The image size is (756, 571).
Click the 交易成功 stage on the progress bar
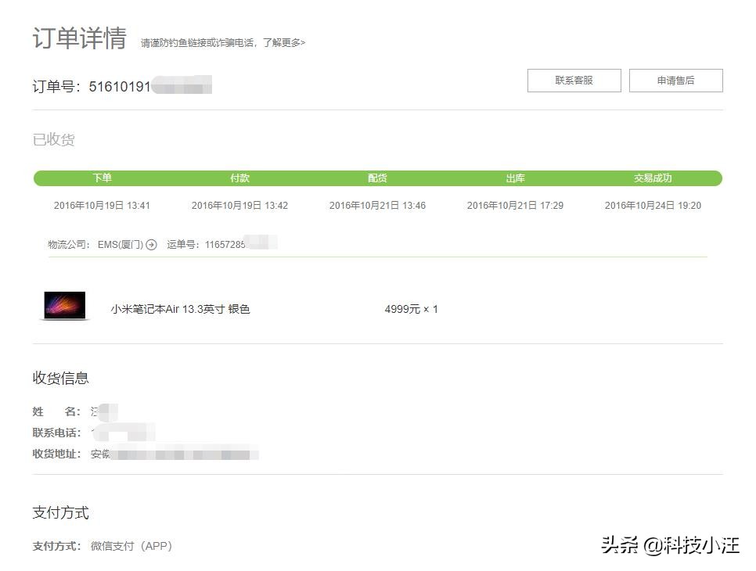653,178
